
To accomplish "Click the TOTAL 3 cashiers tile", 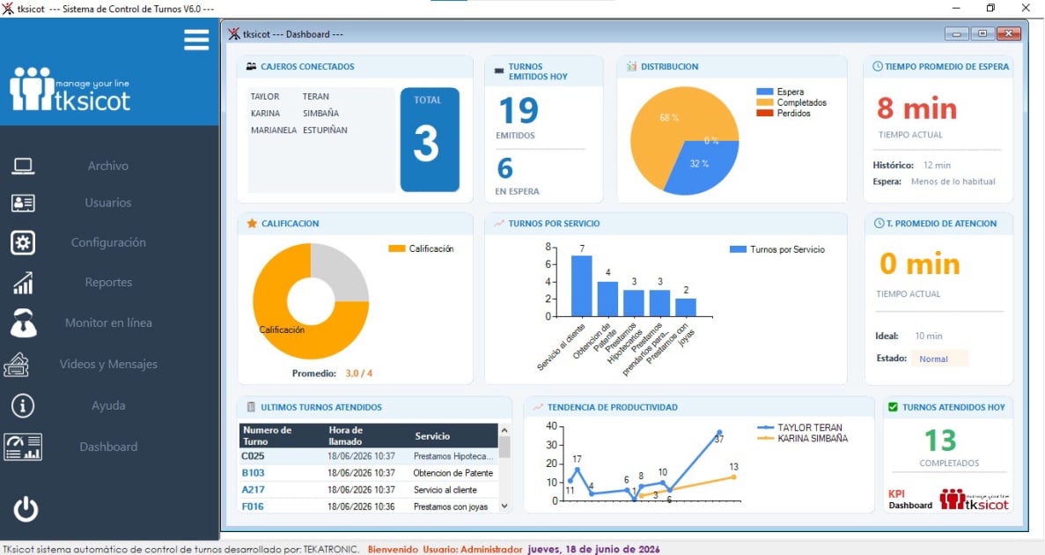I will (430, 140).
